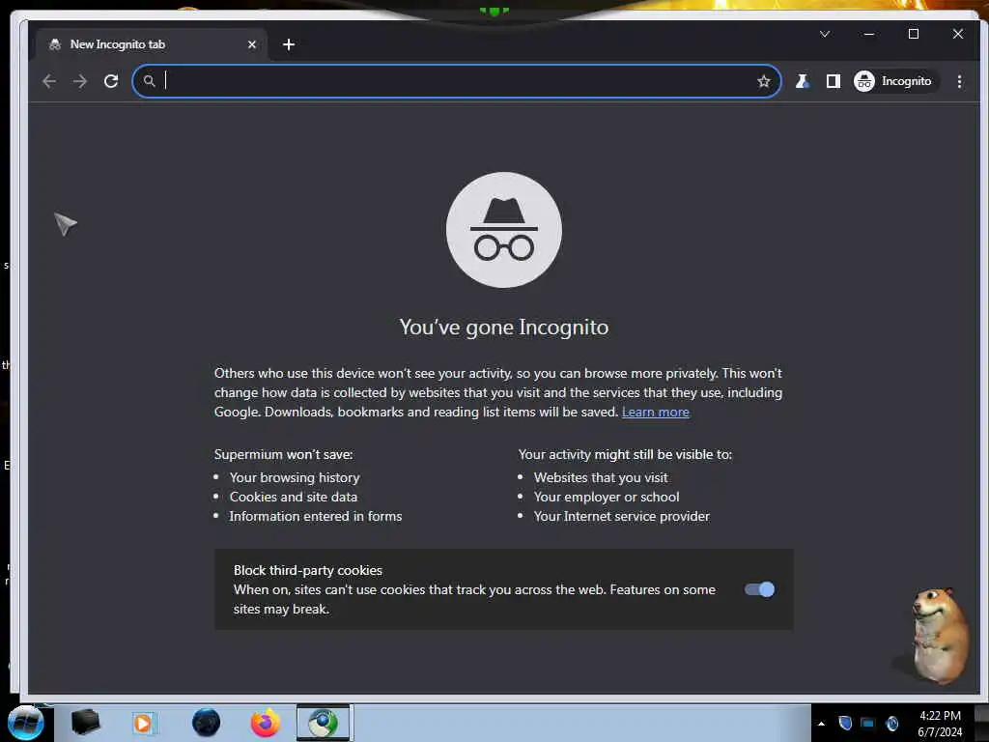Open the Windows Start orb
Viewport: 989px width, 742px height.
26,723
